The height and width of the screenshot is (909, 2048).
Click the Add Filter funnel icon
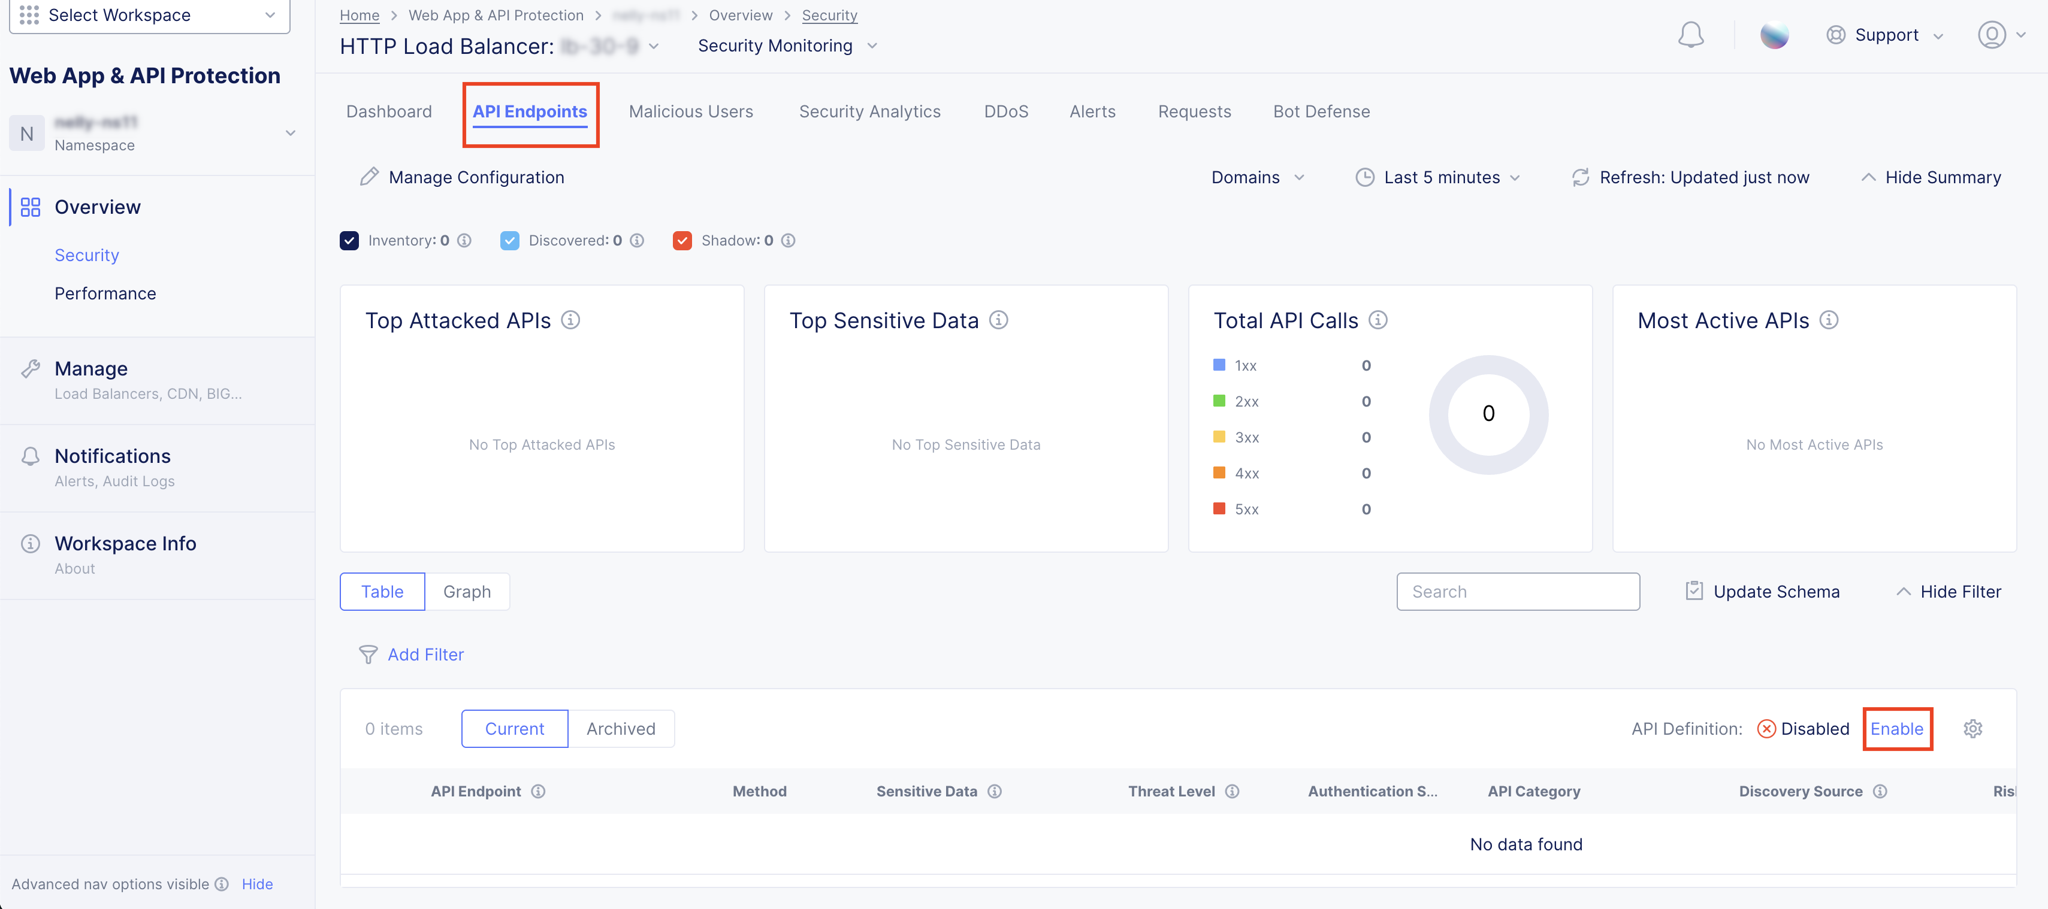[368, 655]
